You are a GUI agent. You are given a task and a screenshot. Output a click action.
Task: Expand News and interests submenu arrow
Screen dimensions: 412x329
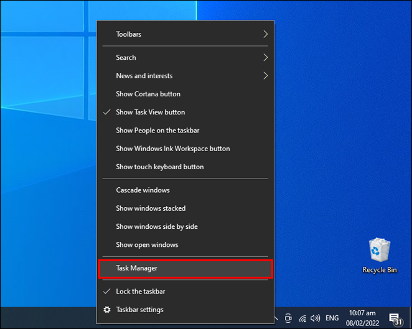tap(265, 76)
